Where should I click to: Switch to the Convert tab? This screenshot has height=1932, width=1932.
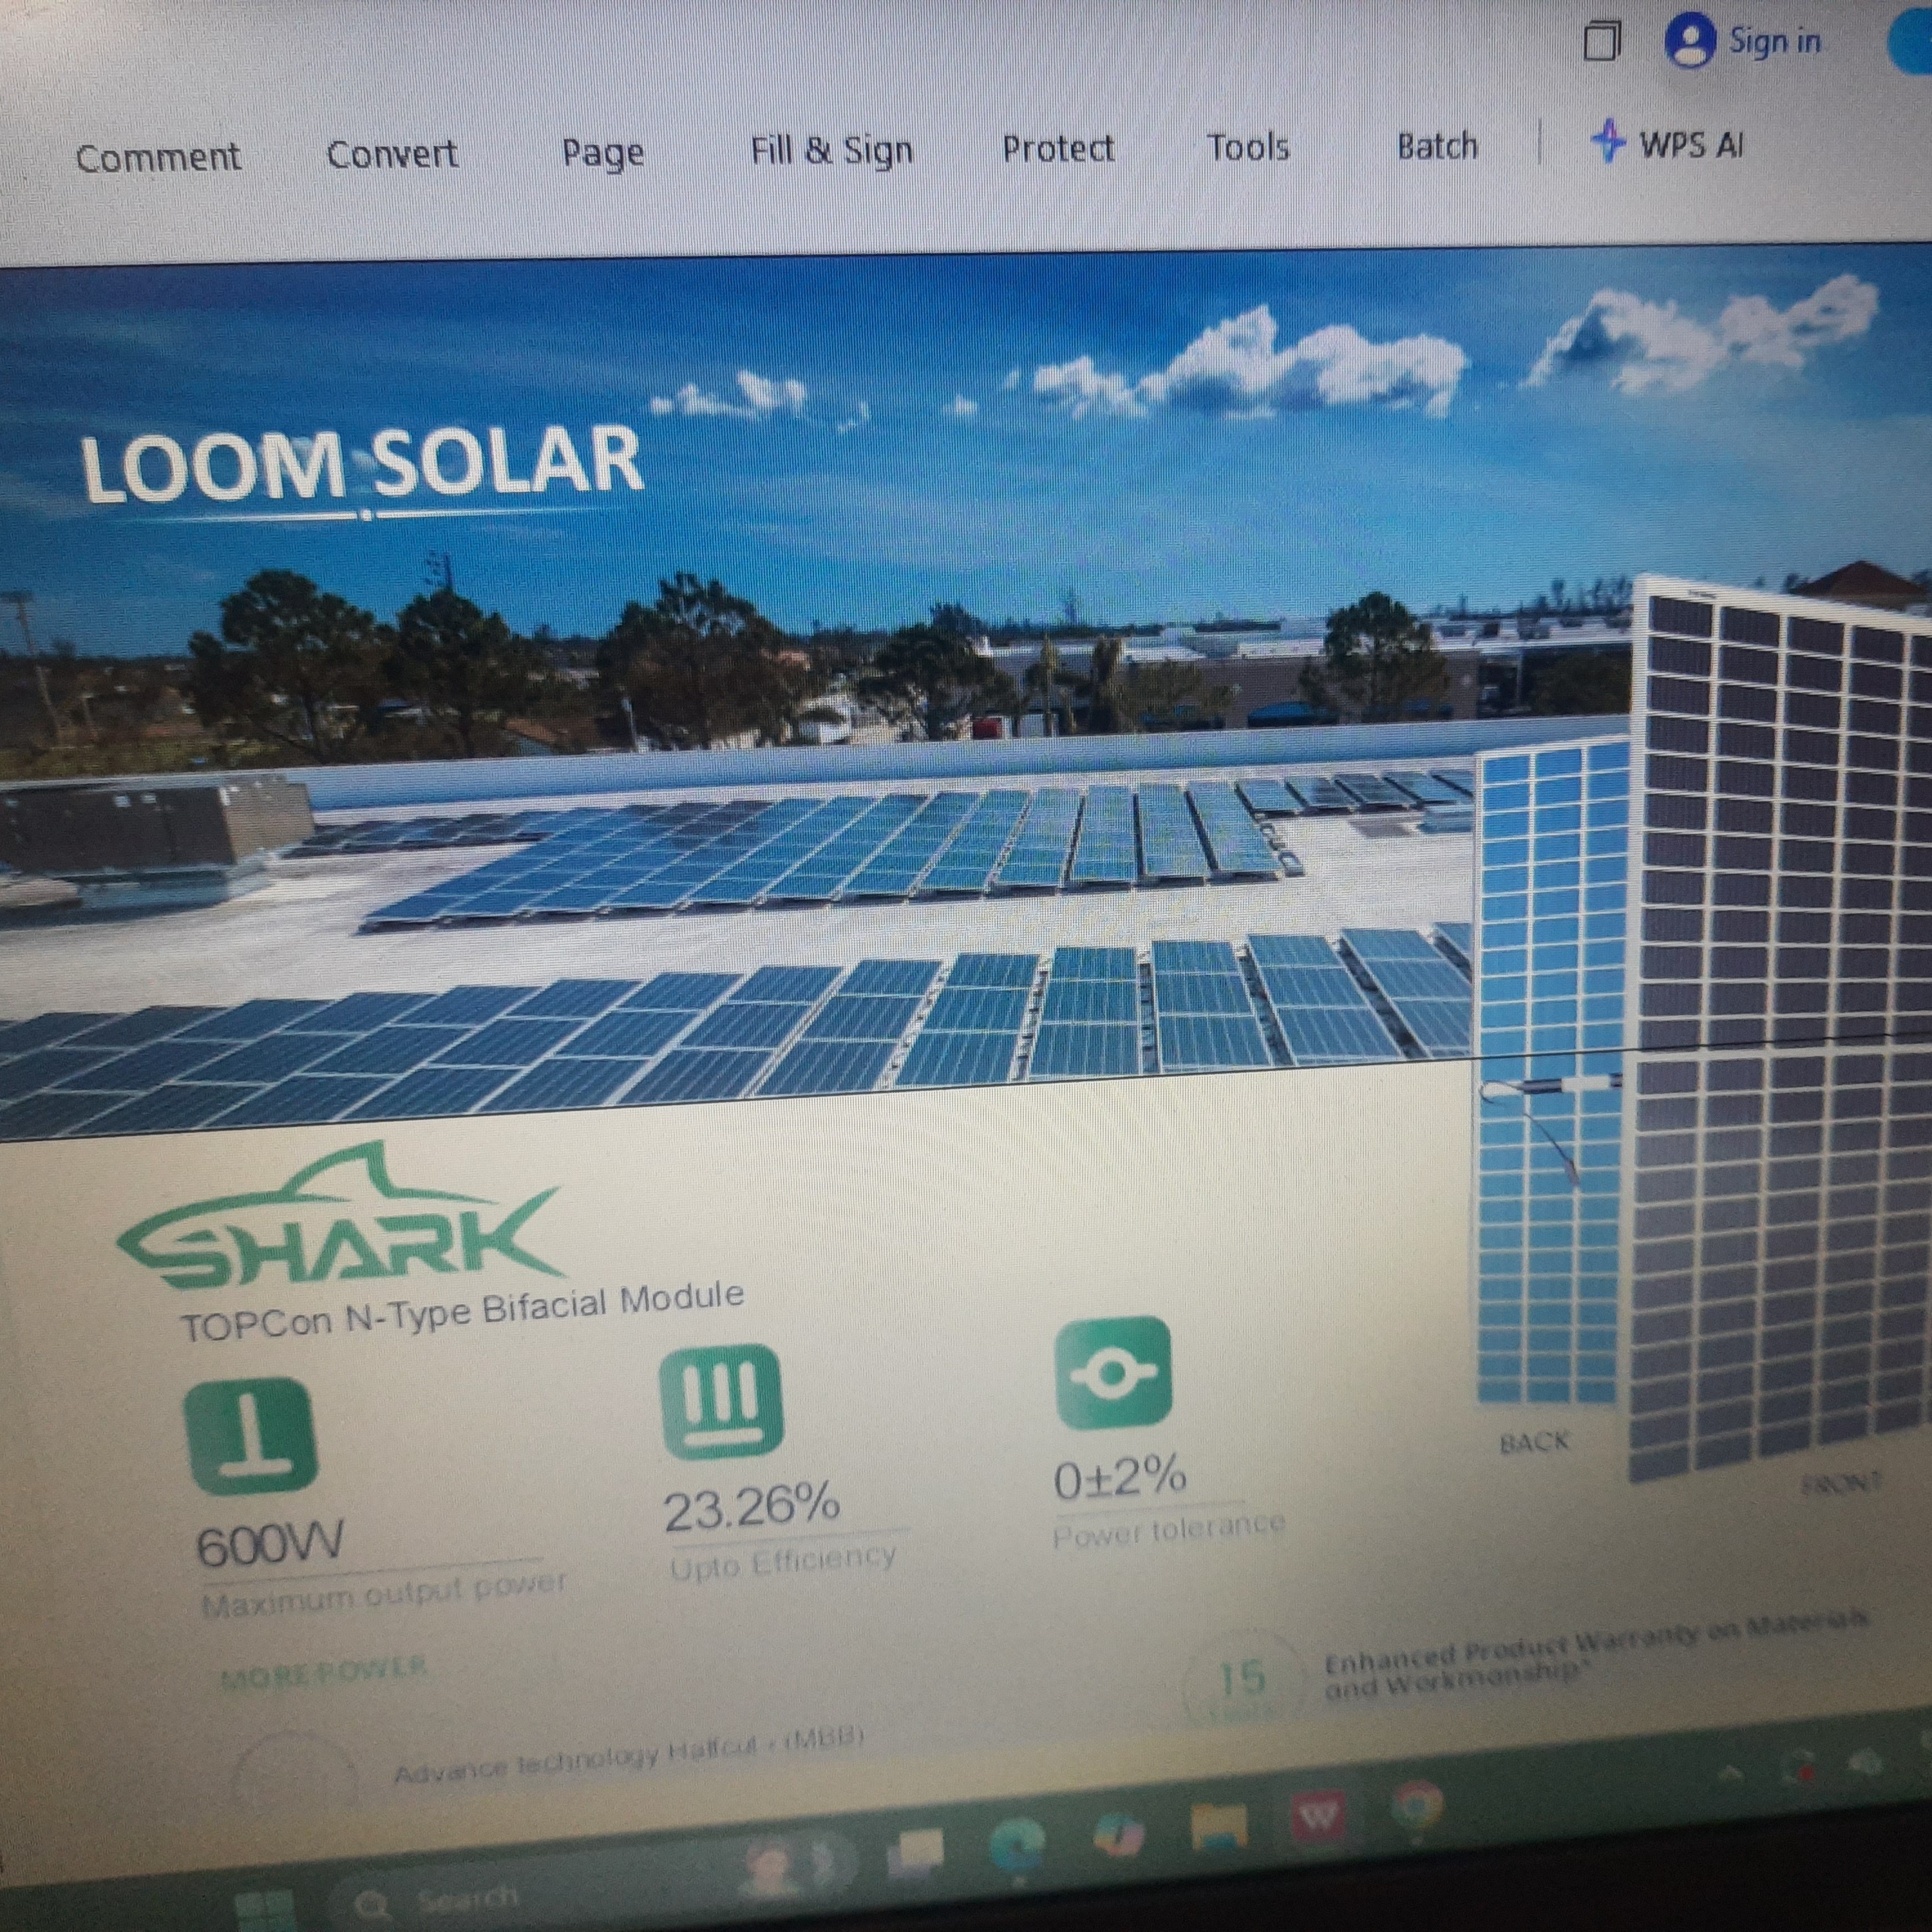(392, 154)
